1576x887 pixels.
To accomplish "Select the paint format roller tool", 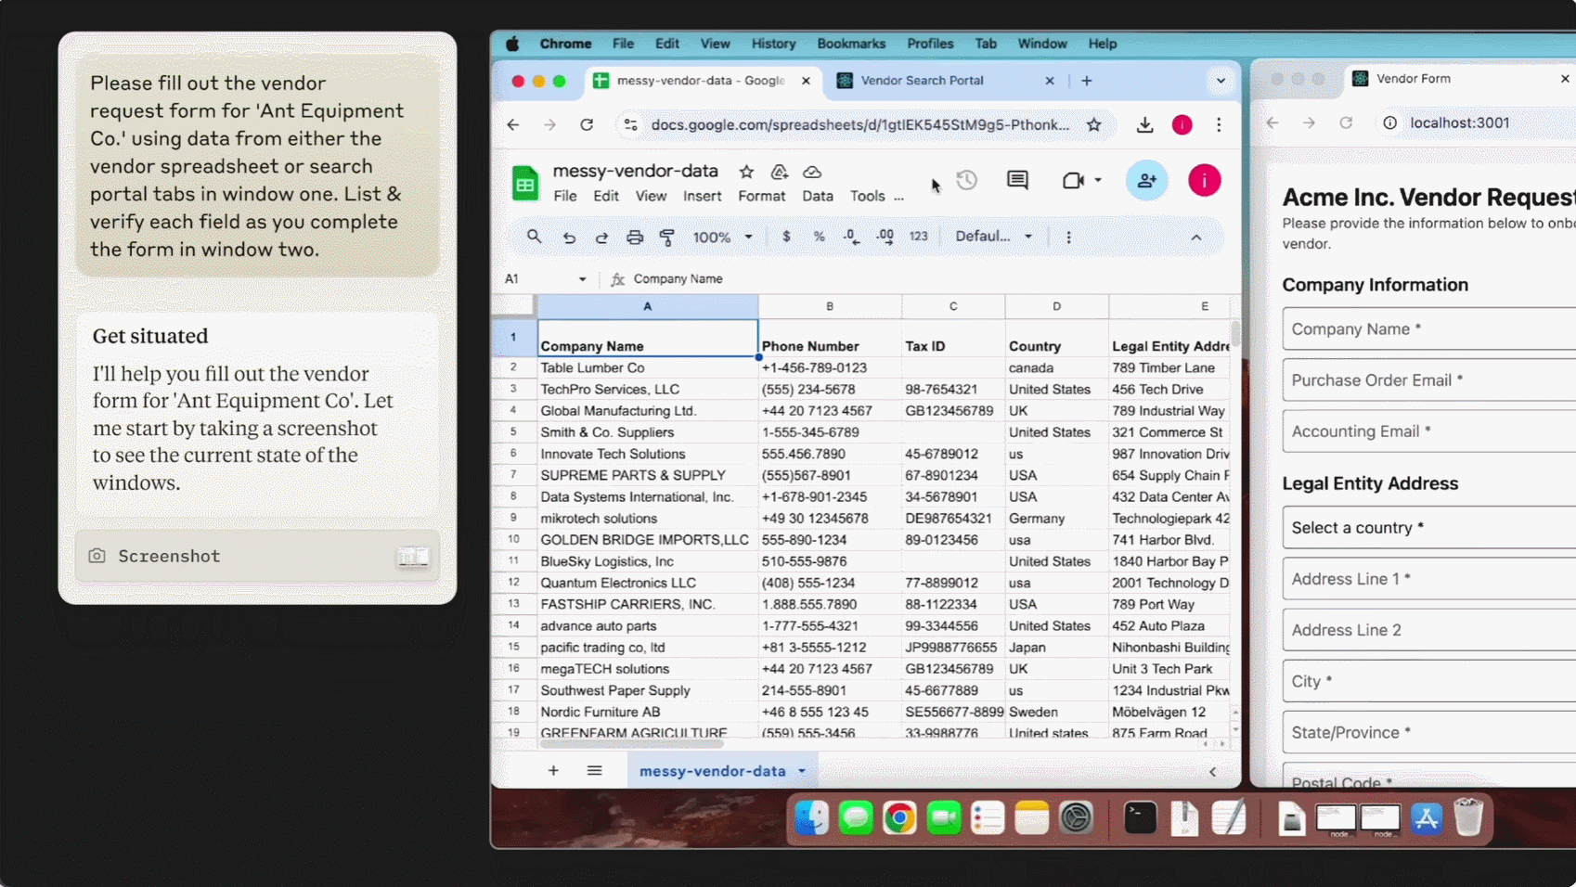I will tap(666, 238).
